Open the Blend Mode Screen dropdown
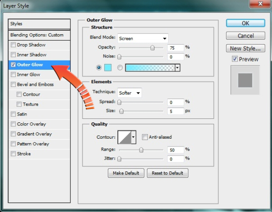 pos(143,38)
